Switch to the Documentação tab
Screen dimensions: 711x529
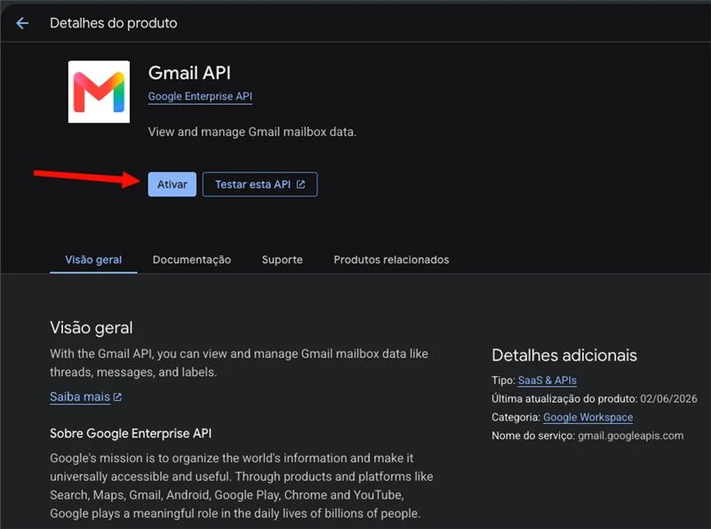pos(192,260)
